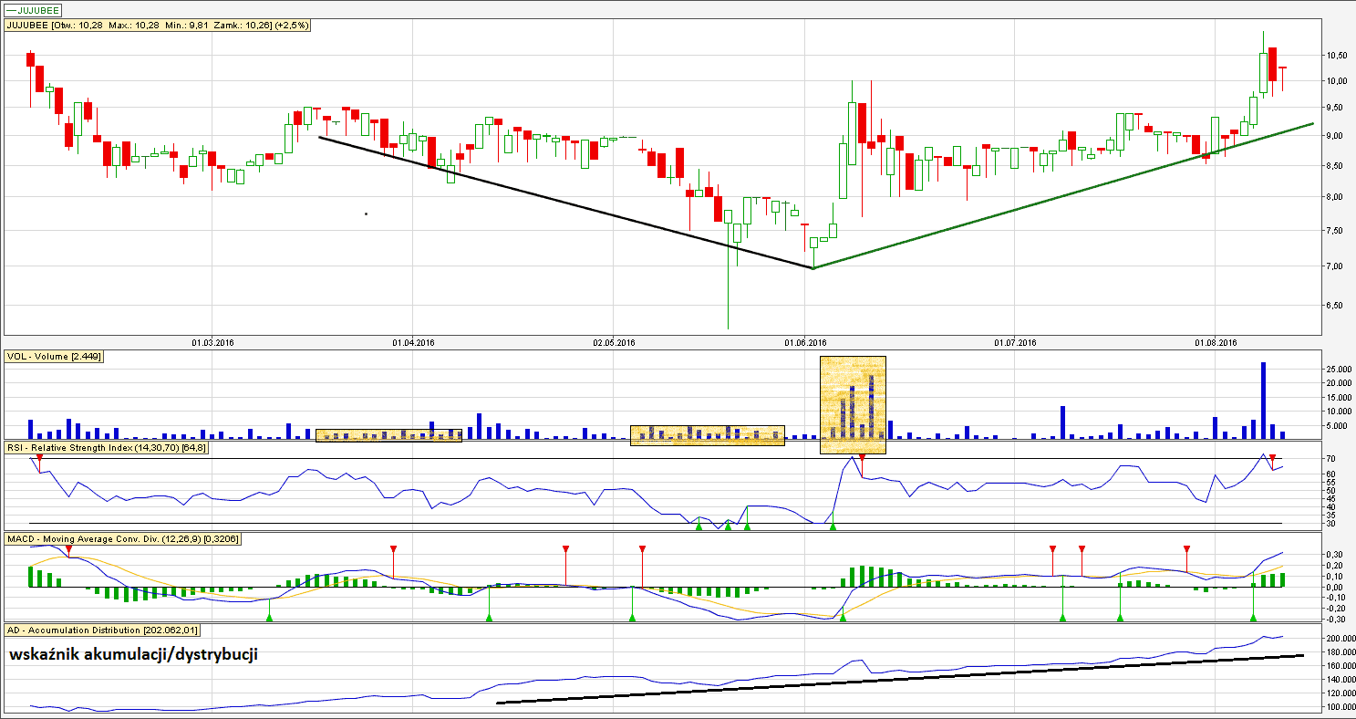Click rightmost red arrow marker in RSI panel
Viewport: 1356px width, 719px height.
(1272, 456)
